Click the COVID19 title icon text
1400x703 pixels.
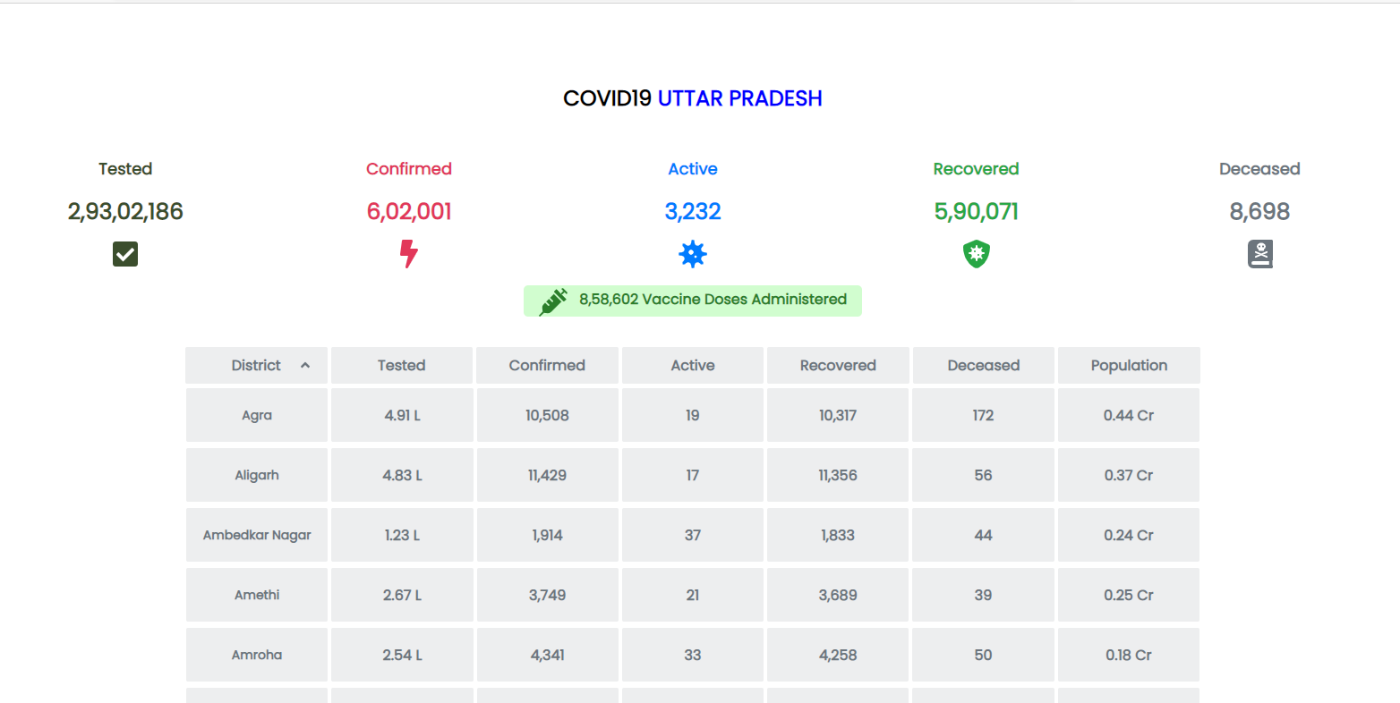(605, 98)
